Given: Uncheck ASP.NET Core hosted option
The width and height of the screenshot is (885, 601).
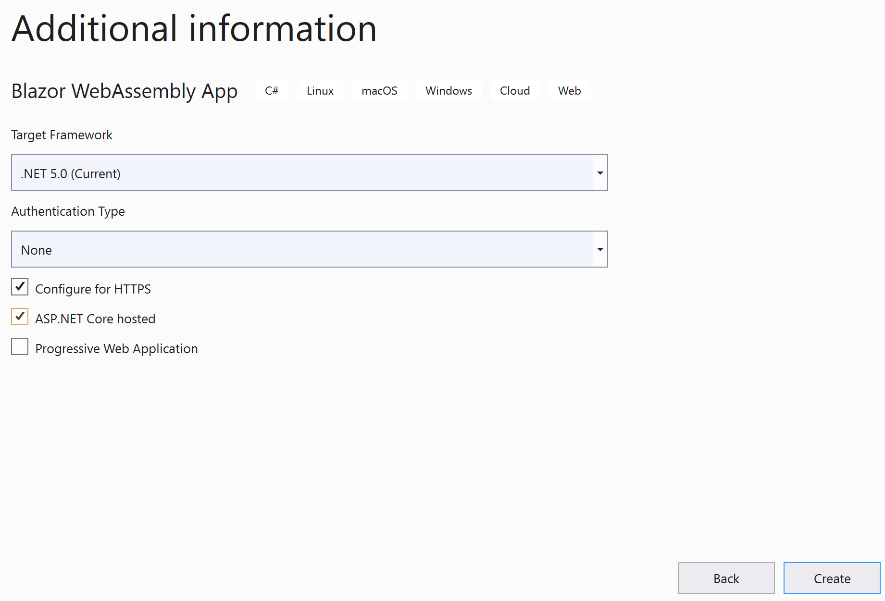Looking at the screenshot, I should tap(20, 317).
